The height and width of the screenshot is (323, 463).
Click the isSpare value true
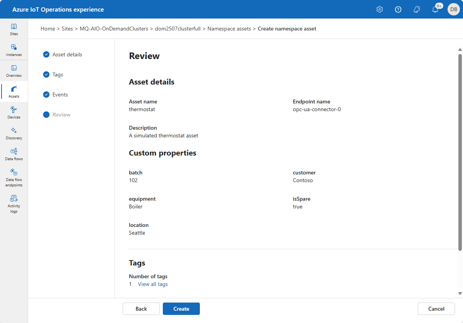pos(297,206)
